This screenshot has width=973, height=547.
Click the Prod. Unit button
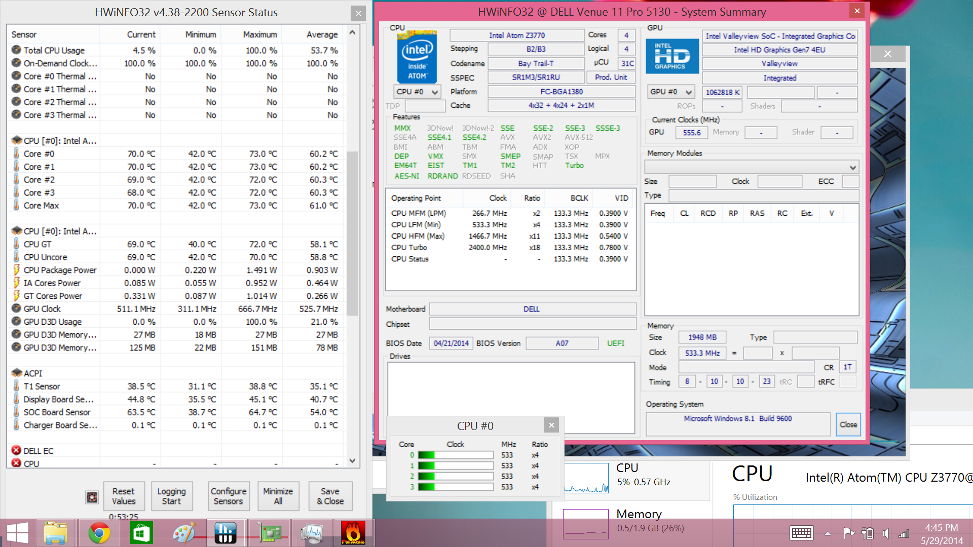[x=611, y=77]
